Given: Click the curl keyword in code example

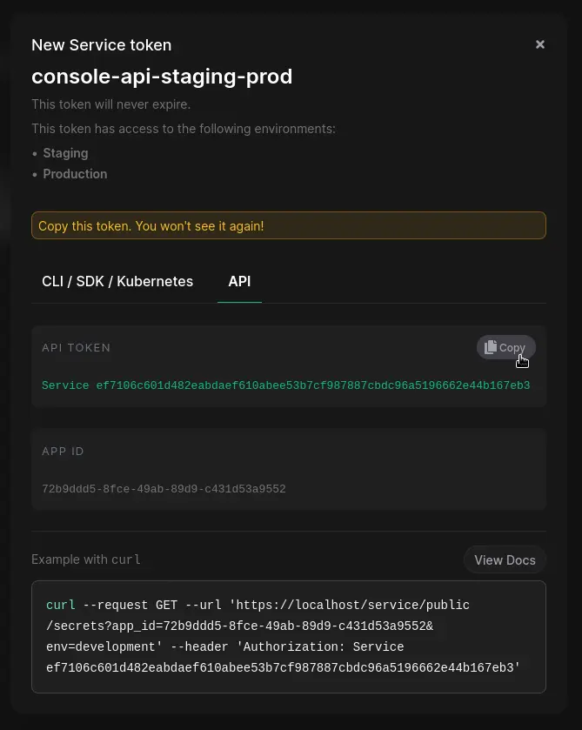Looking at the screenshot, I should coord(61,605).
